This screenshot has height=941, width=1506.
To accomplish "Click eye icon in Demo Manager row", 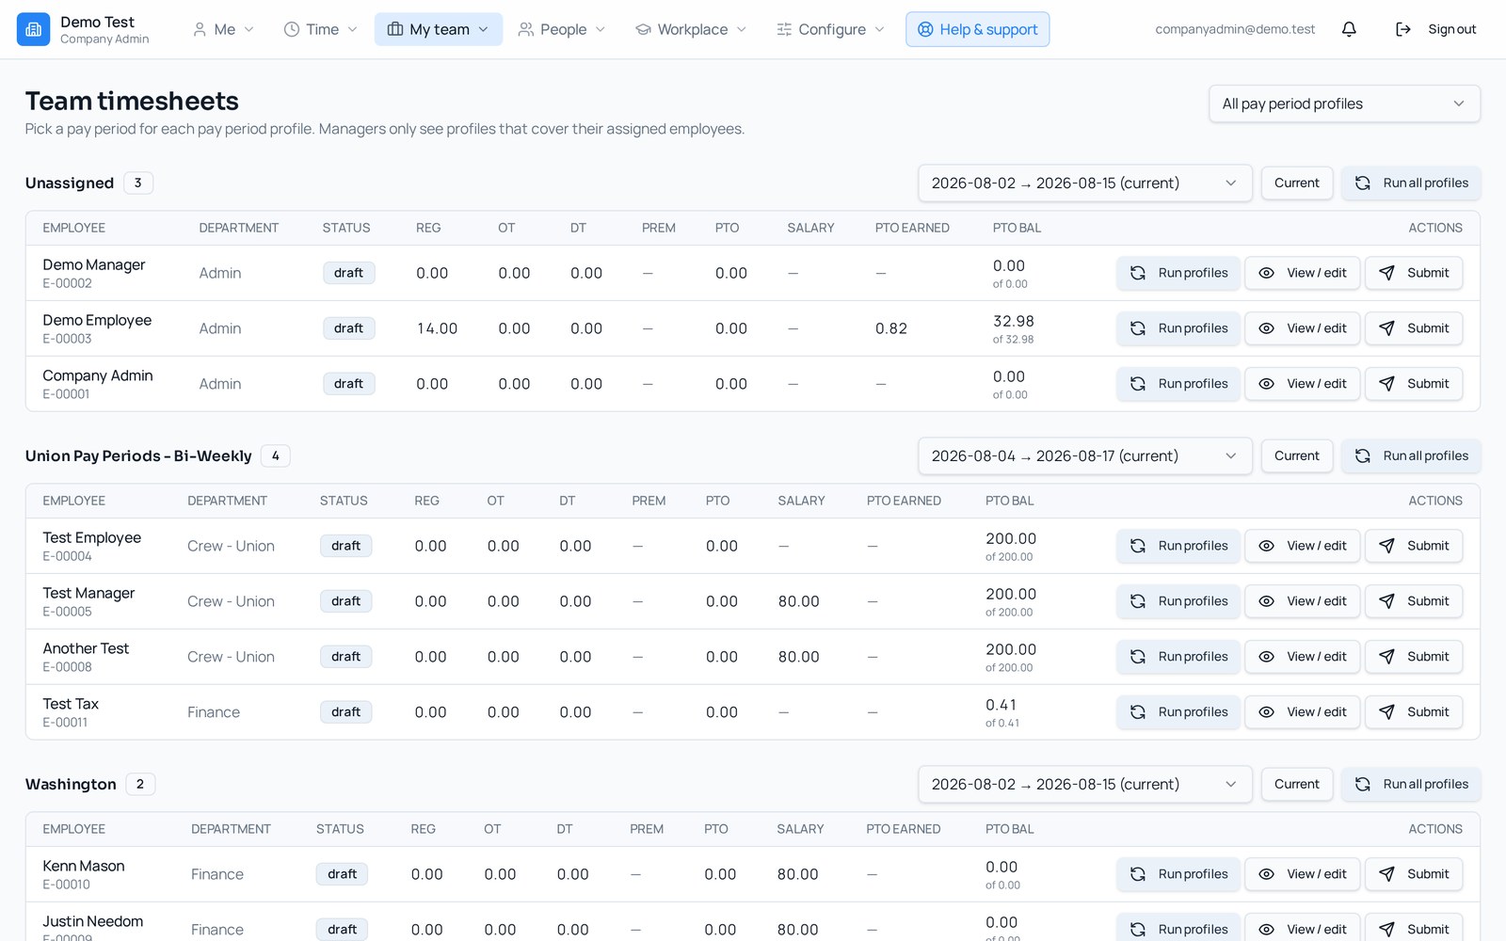I will coord(1267,273).
